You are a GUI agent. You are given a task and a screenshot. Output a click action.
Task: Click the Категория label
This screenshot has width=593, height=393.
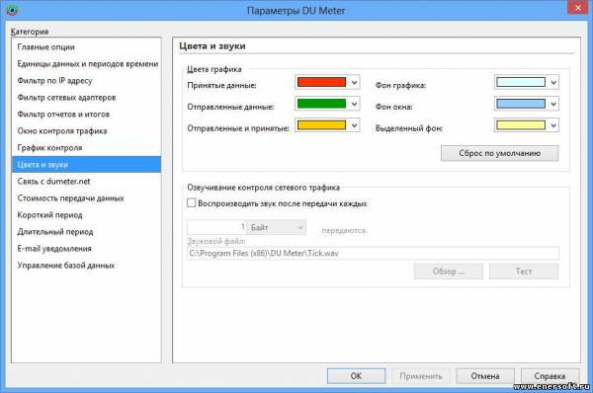click(30, 32)
